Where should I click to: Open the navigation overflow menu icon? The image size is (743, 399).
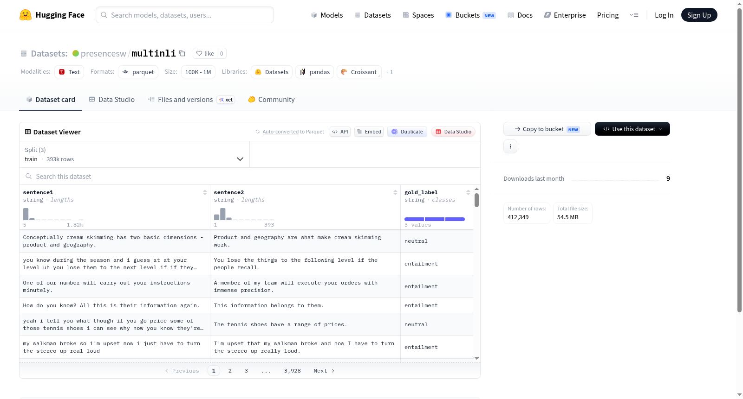point(634,15)
